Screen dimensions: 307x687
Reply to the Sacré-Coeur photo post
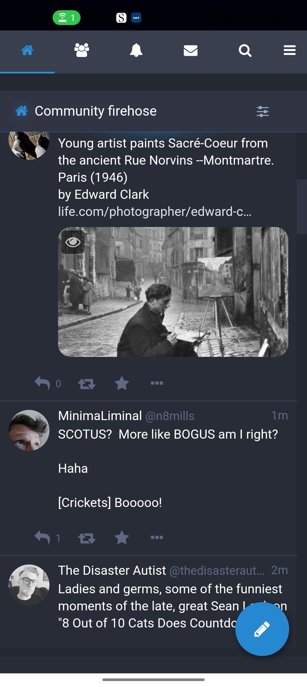tap(43, 383)
